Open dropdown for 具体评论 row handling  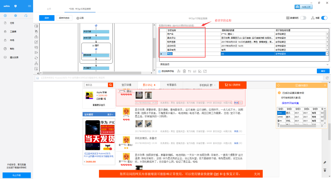(x=327, y=38)
